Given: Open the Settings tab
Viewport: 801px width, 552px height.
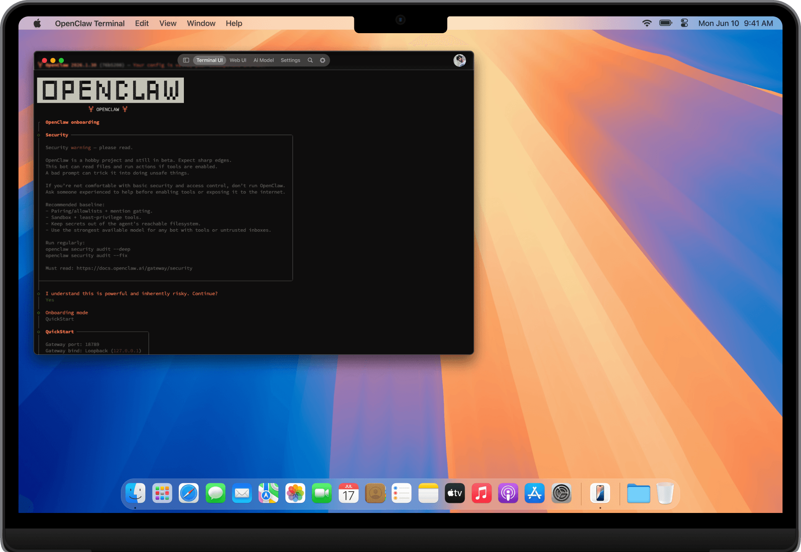Looking at the screenshot, I should pyautogui.click(x=290, y=60).
